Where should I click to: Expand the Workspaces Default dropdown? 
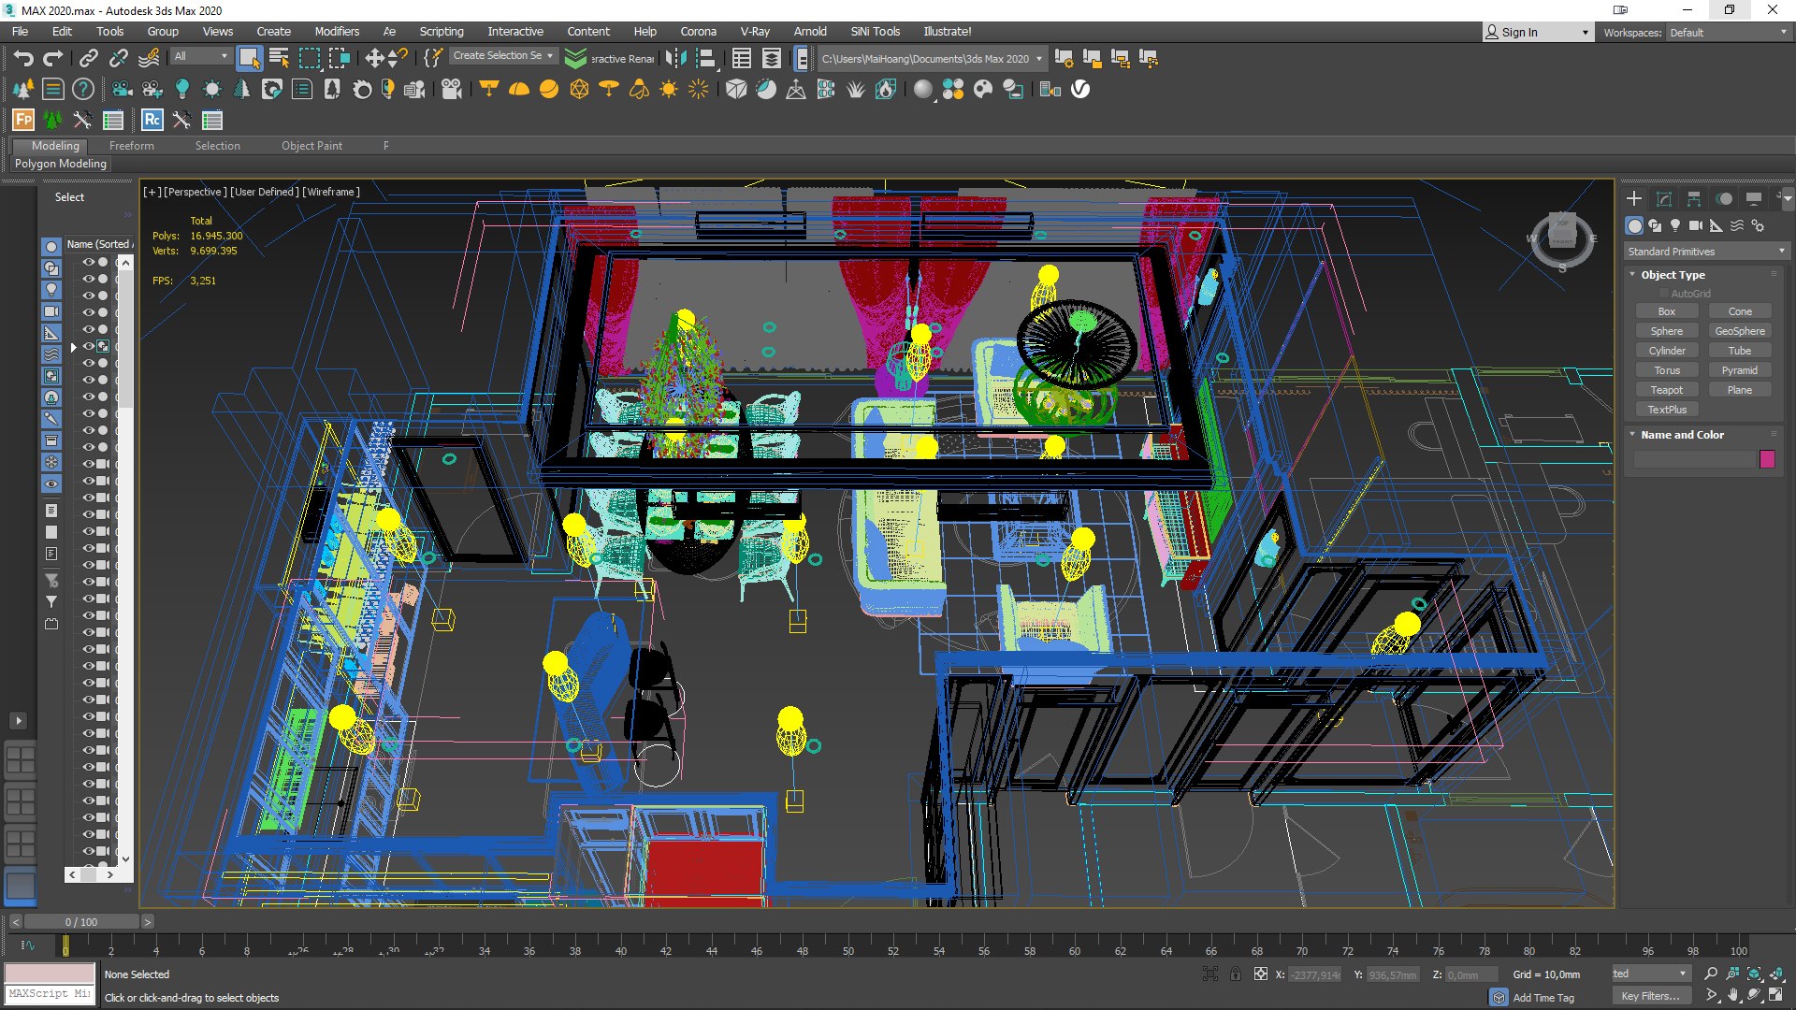1729,32
